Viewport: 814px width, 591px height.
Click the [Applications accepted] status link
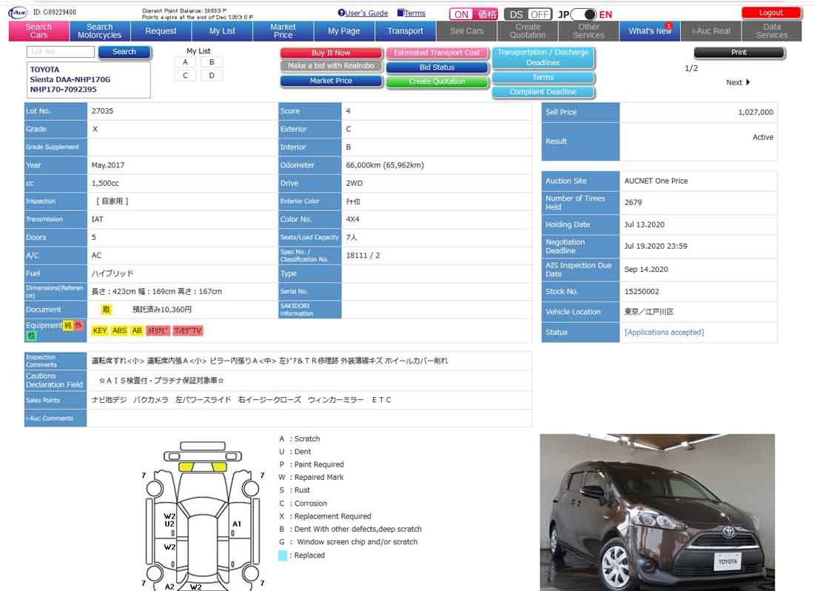(x=664, y=333)
